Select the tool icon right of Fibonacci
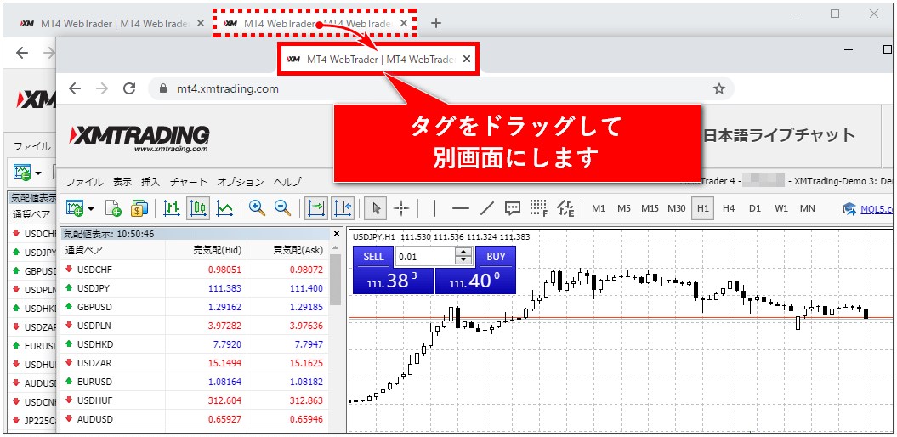The width and height of the screenshot is (897, 437). (x=565, y=208)
